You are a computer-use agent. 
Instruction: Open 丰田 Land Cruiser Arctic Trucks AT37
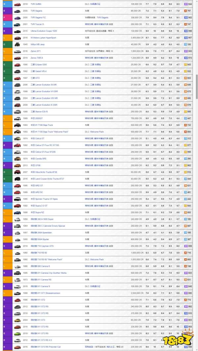(47, 179)
